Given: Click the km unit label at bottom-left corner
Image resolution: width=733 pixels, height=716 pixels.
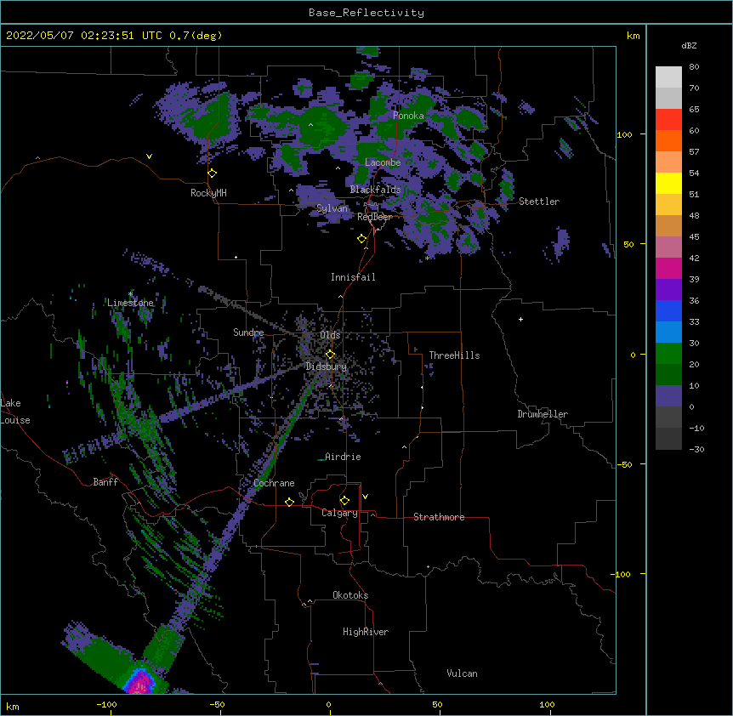Looking at the screenshot, I should (13, 707).
